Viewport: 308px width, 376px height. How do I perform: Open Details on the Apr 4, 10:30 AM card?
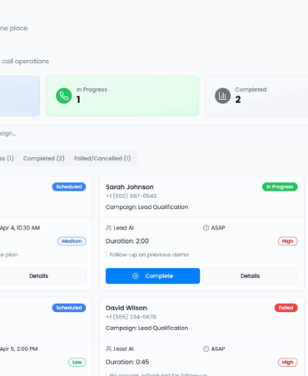tap(38, 275)
